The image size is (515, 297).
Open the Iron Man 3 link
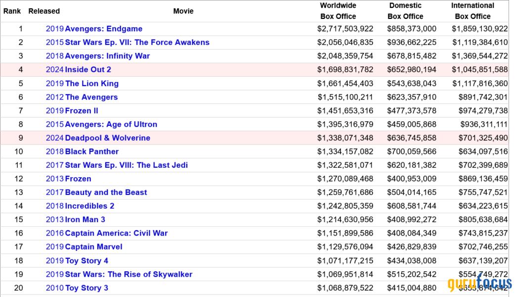tap(85, 219)
